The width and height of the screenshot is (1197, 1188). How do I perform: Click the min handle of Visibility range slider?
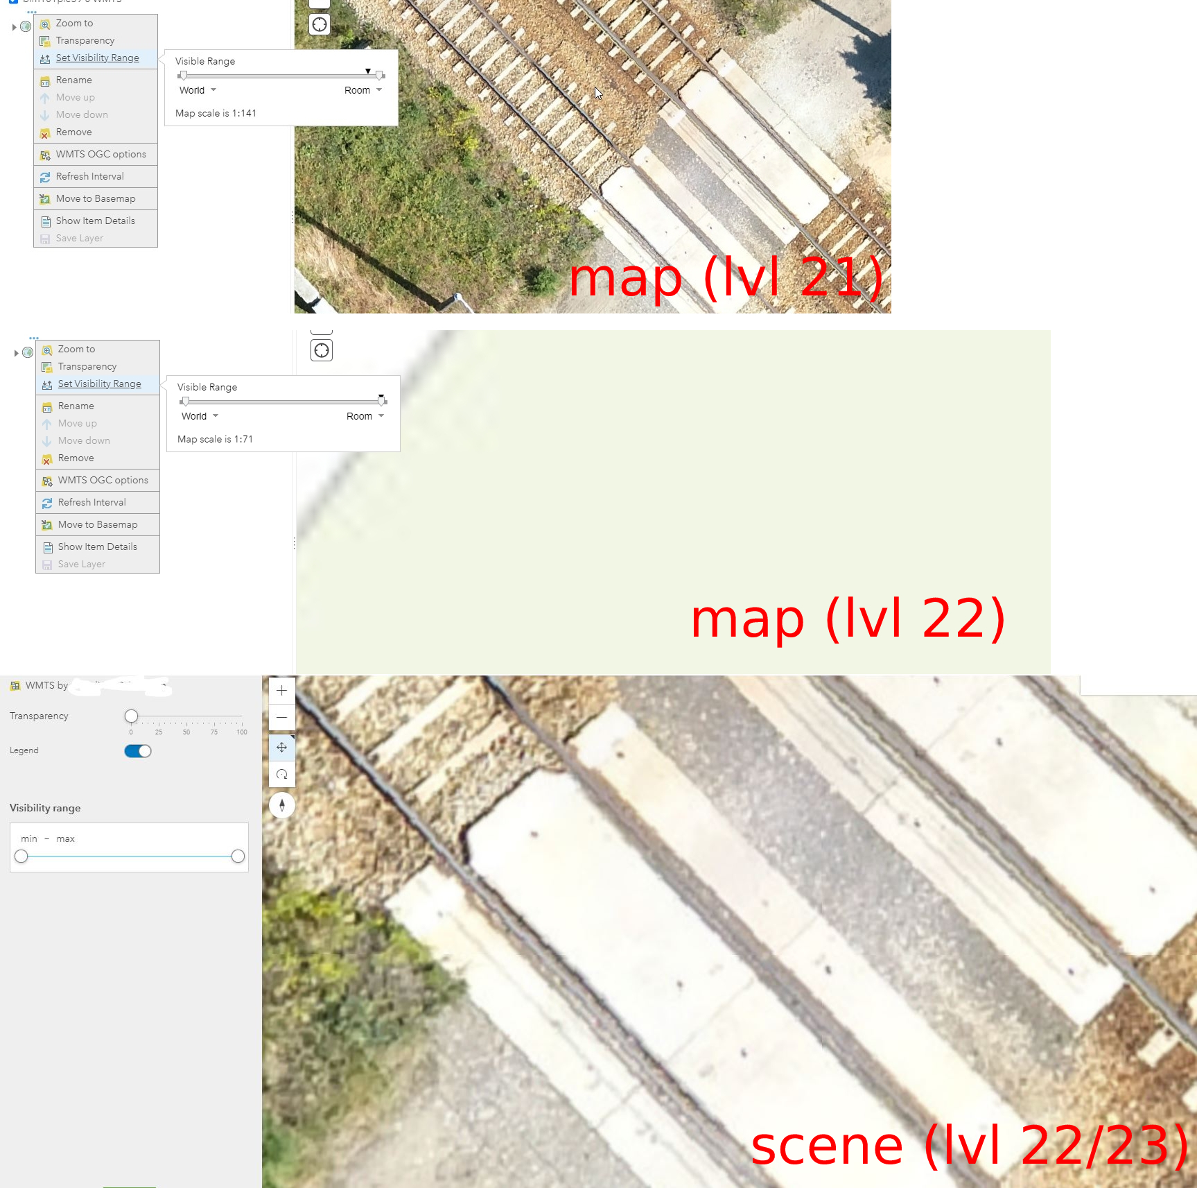(x=21, y=856)
